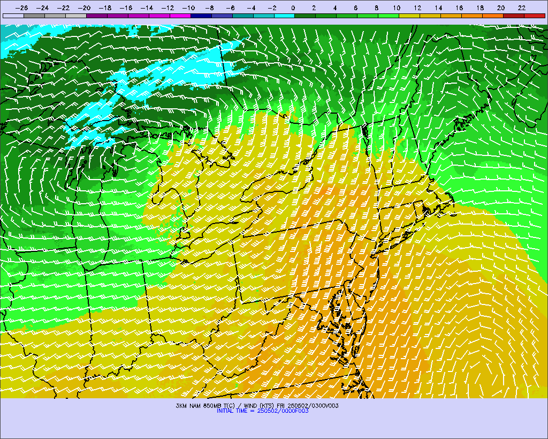The image size is (548, 439).
Task: Select the 20 scale label
Action: [501, 8]
